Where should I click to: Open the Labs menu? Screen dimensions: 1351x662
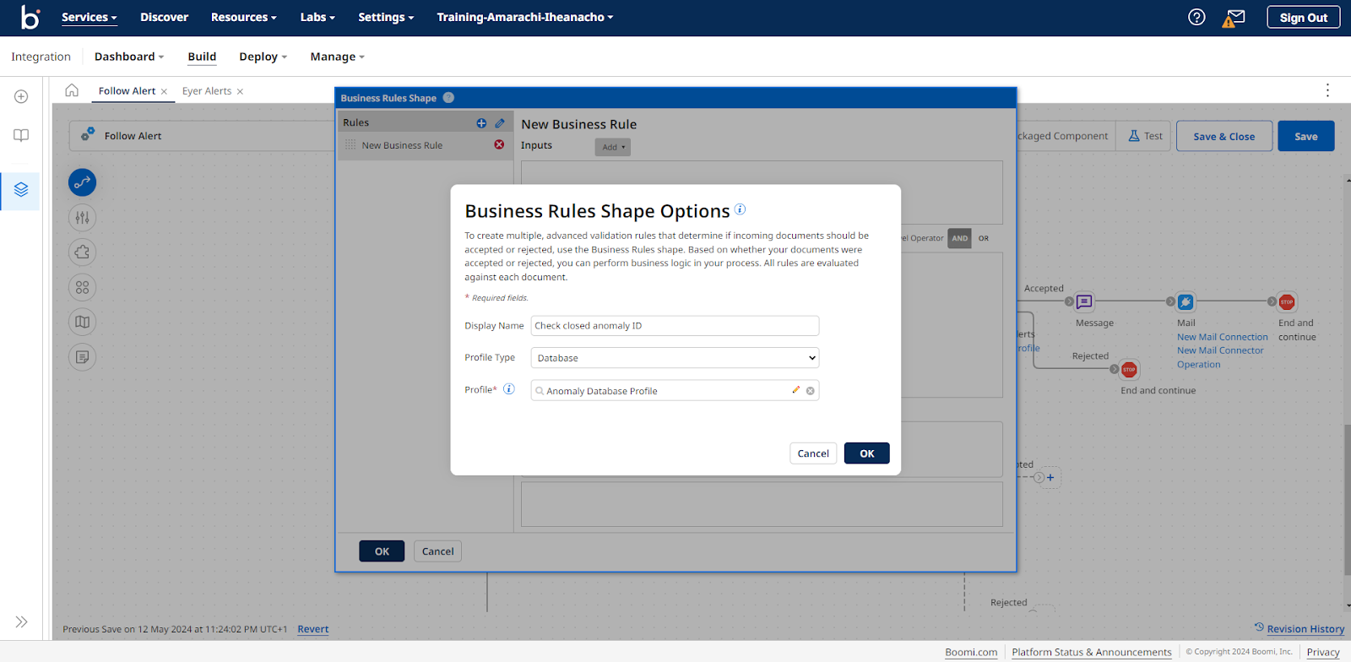click(x=317, y=17)
